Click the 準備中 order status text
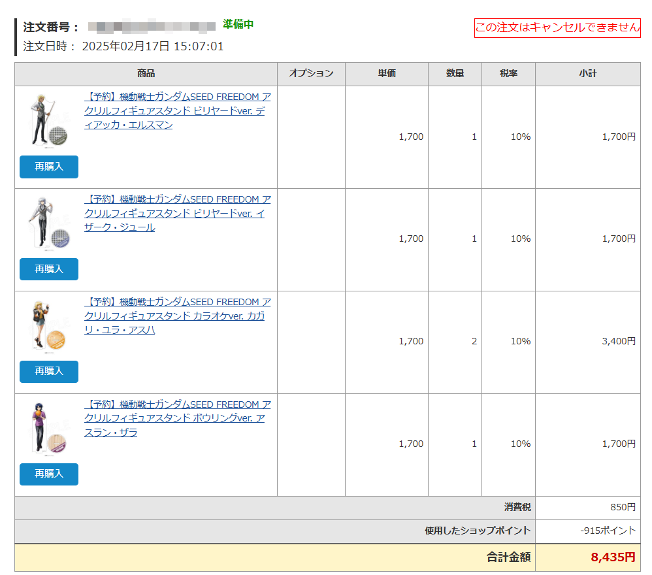This screenshot has height=575, width=652. click(238, 24)
